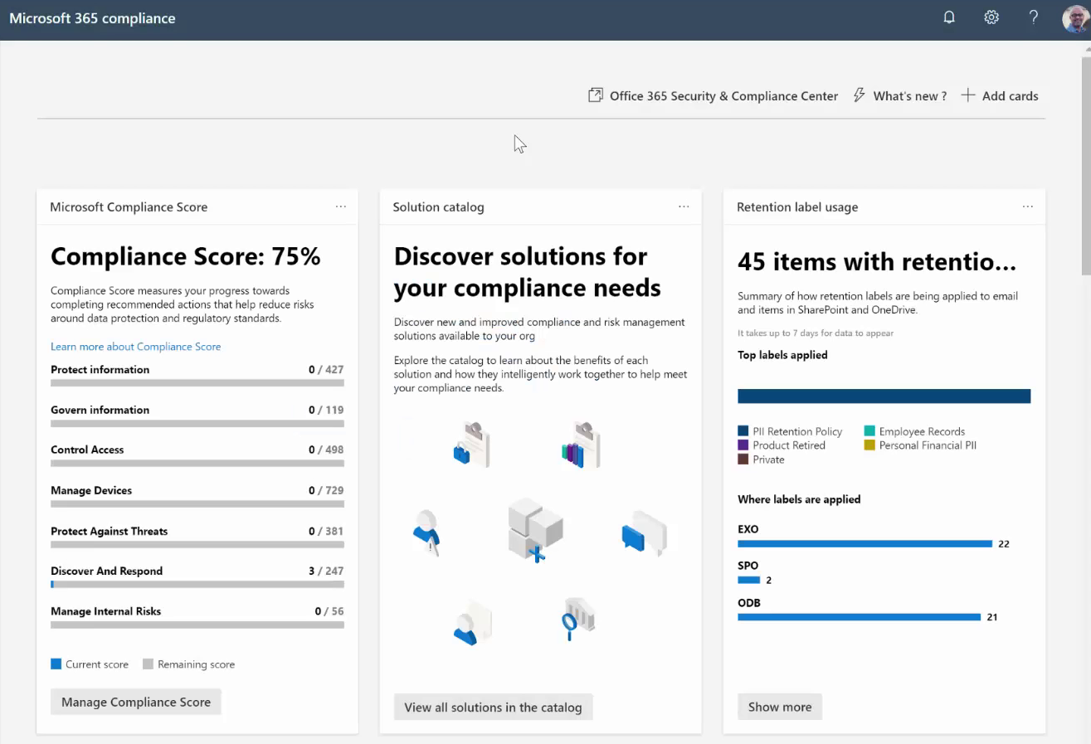Open the Retention label usage card ellipsis menu
This screenshot has width=1091, height=744.
[x=1028, y=207]
